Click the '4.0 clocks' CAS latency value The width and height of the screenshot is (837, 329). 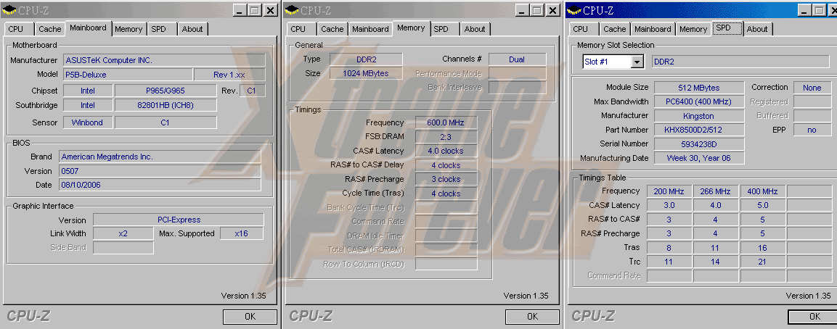click(x=446, y=151)
